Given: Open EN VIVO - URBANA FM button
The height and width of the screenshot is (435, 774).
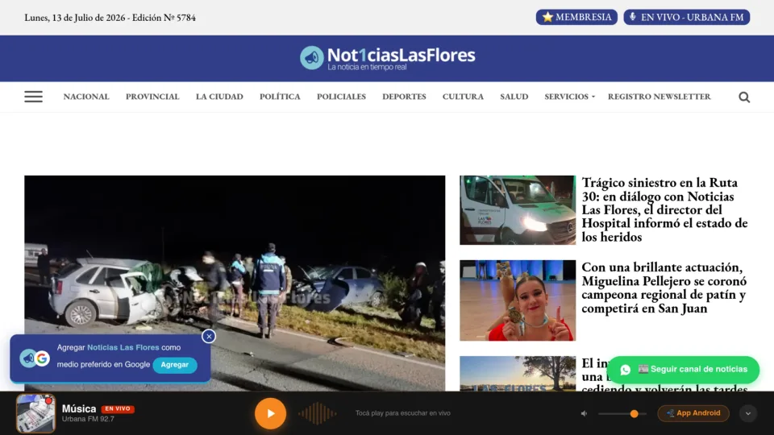Looking at the screenshot, I should [x=687, y=17].
